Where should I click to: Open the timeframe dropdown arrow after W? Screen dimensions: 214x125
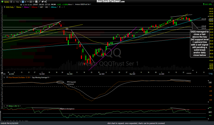pos(28,2)
